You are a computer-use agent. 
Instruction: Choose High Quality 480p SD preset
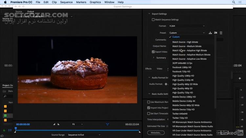click(182, 88)
